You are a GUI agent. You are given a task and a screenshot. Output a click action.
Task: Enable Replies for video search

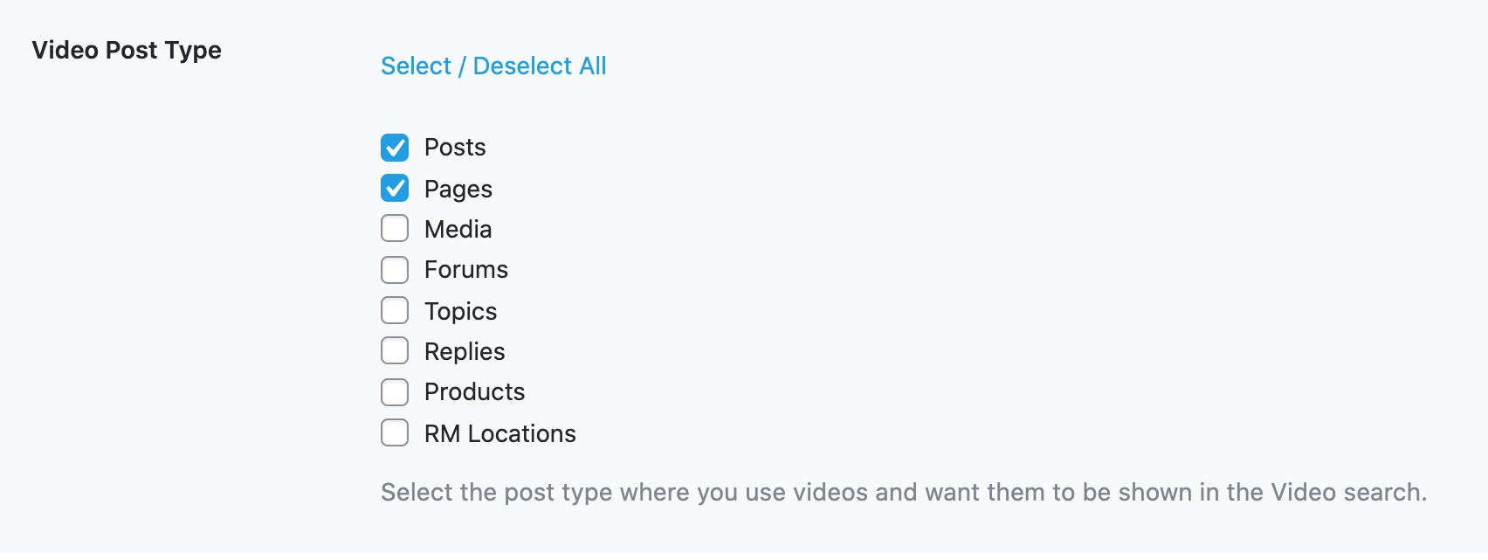pyautogui.click(x=395, y=351)
